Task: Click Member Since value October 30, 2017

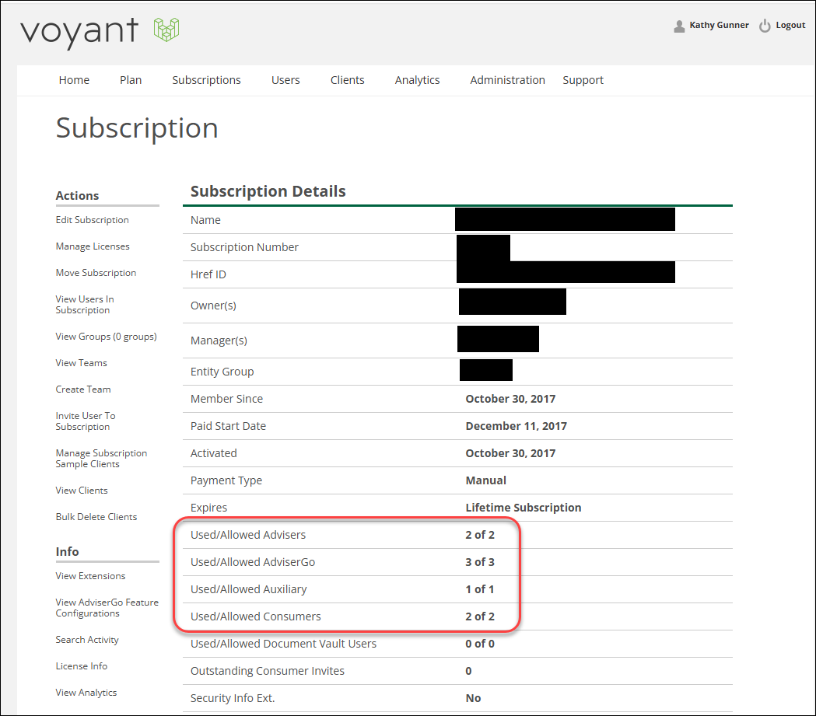Action: tap(510, 399)
